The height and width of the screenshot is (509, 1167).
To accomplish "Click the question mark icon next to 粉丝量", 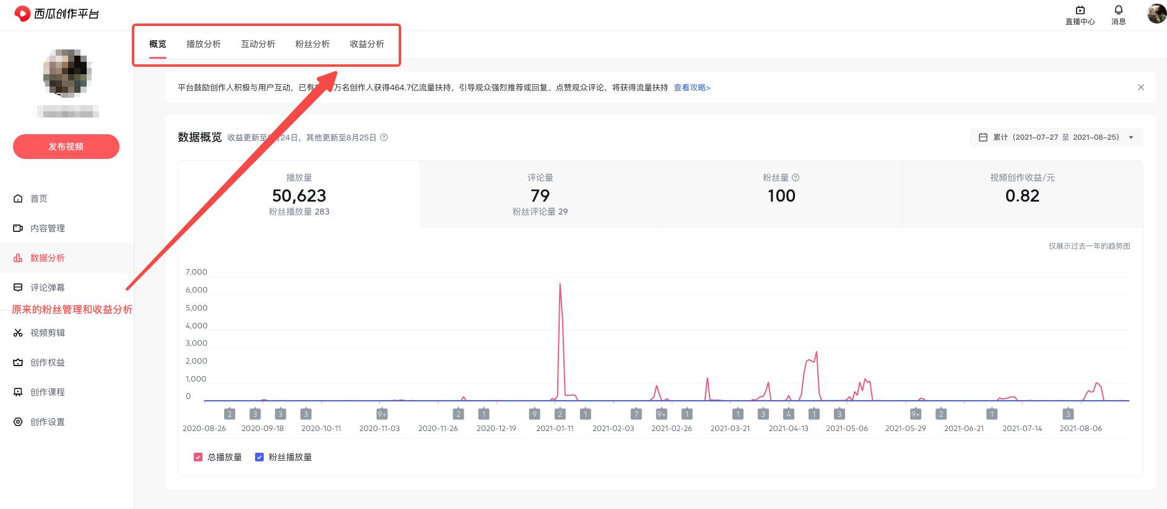I will click(x=796, y=178).
